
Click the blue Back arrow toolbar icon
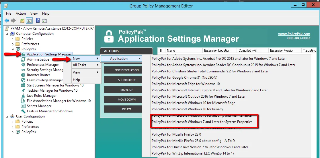click(7, 20)
